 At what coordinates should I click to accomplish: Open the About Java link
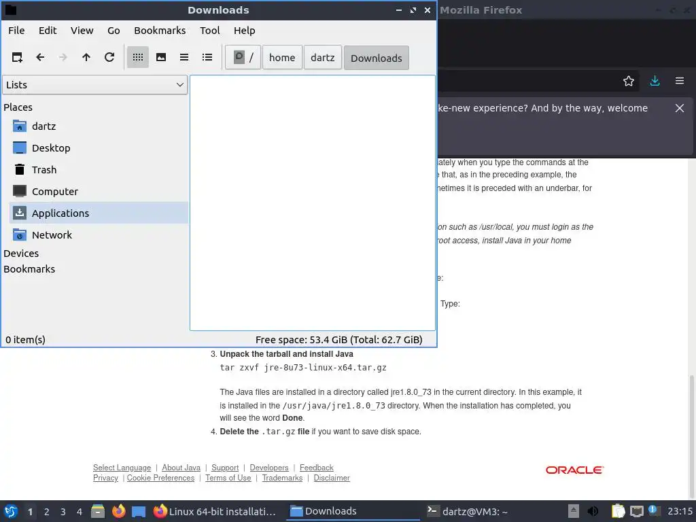click(x=181, y=468)
